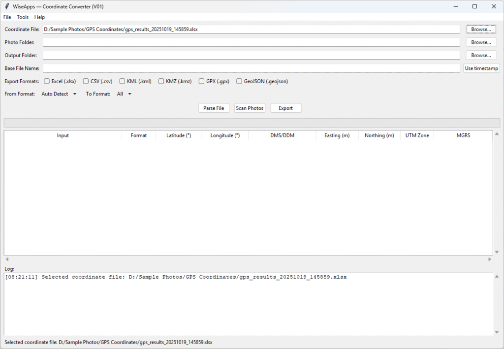This screenshot has height=349, width=504.
Task: Enable the CSV (.csv) export format
Action: (85, 81)
